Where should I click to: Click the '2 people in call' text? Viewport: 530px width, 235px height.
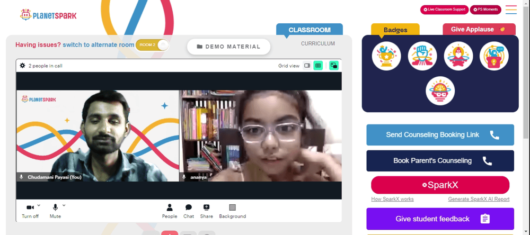pyautogui.click(x=45, y=66)
